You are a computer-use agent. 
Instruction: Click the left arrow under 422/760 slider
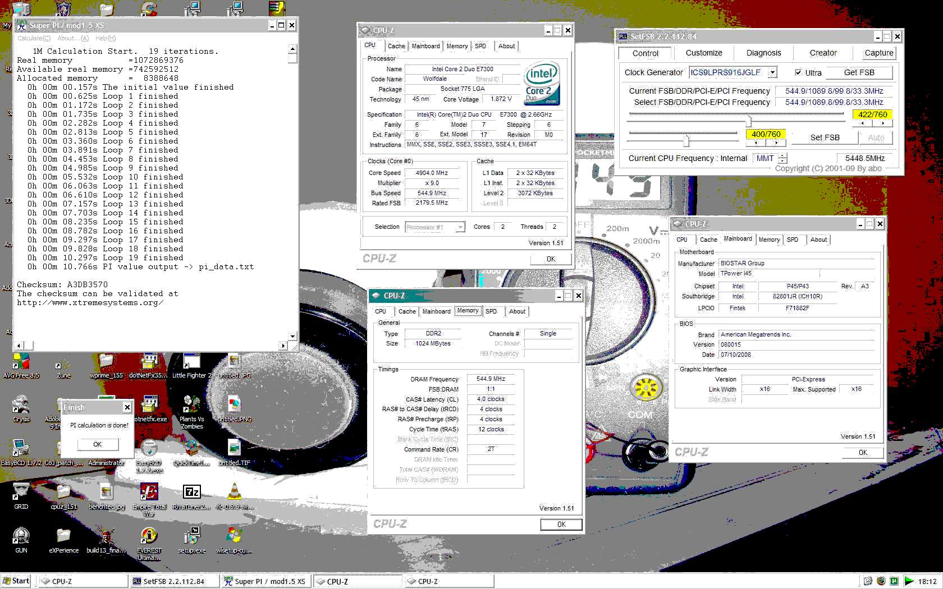[862, 123]
